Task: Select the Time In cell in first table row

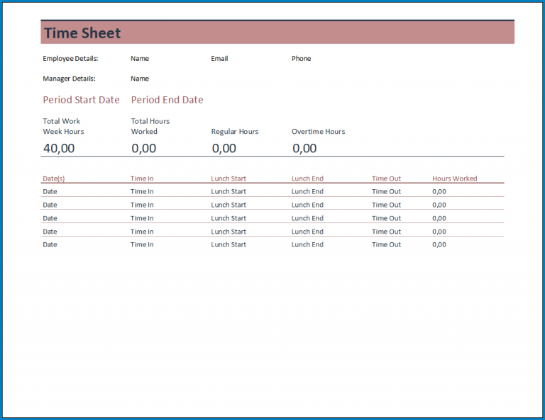Action: pyautogui.click(x=142, y=191)
